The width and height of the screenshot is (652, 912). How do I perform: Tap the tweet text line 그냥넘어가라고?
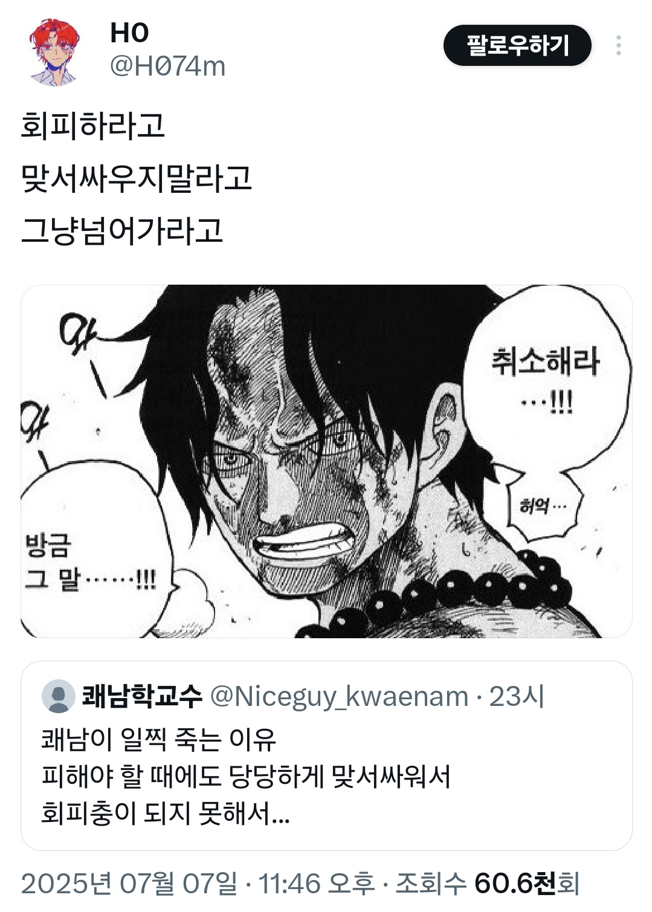[122, 231]
